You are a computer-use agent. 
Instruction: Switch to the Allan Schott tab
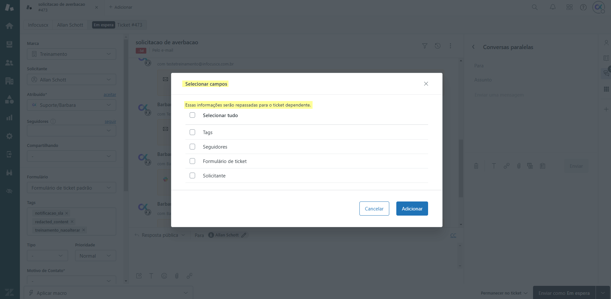tap(70, 25)
